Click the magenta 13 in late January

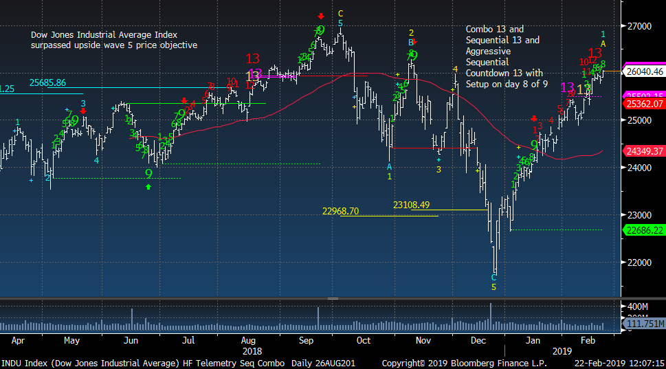[x=567, y=87]
